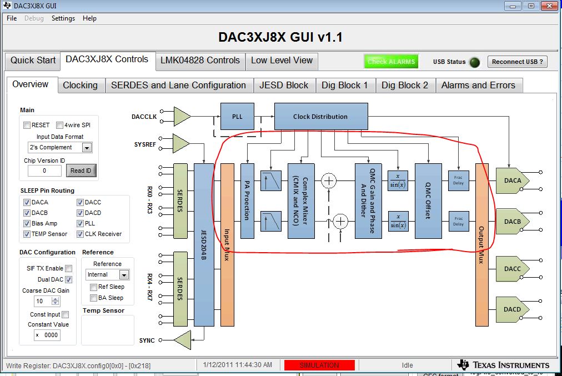
Task: Toggle the Dual DAC checkbox
Action: (x=68, y=279)
